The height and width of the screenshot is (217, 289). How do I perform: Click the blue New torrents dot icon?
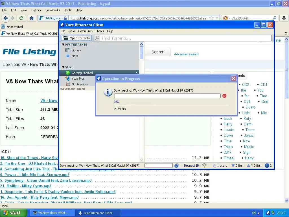tap(68, 56)
